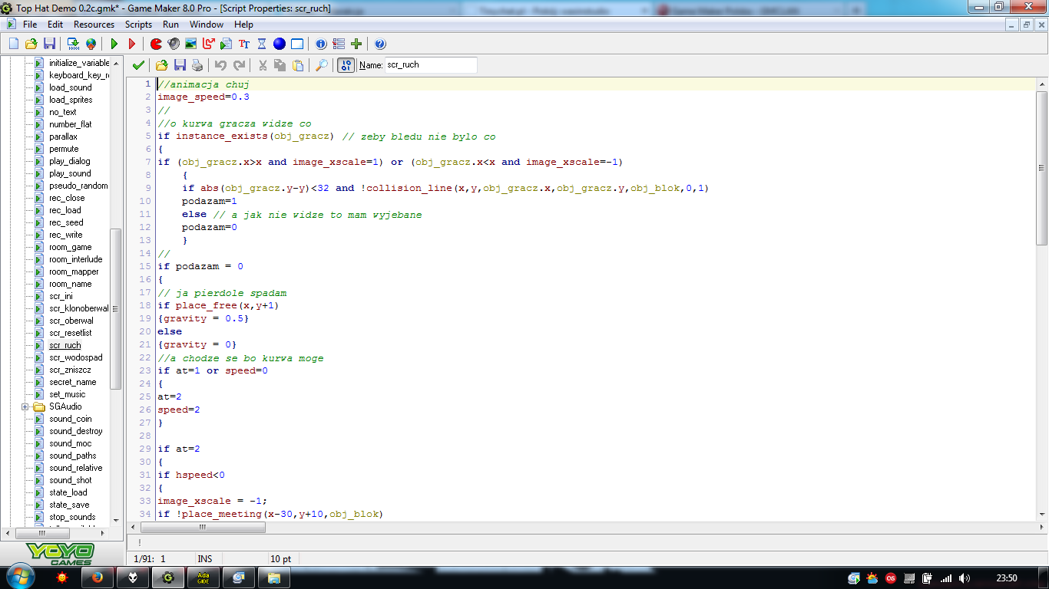1049x589 pixels.
Task: Add a new sound resource
Action: (174, 44)
